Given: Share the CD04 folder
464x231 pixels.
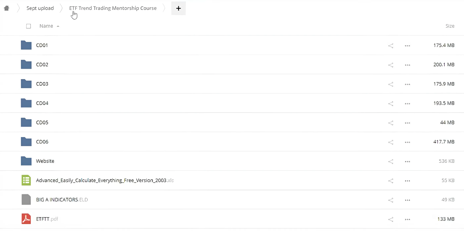Looking at the screenshot, I should coord(391,103).
